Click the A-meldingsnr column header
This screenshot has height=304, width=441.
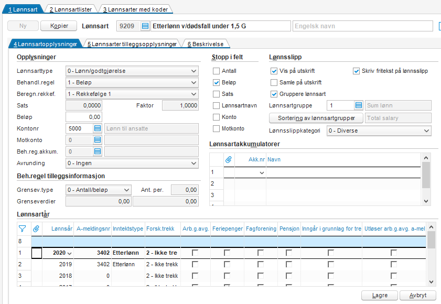[x=93, y=229]
